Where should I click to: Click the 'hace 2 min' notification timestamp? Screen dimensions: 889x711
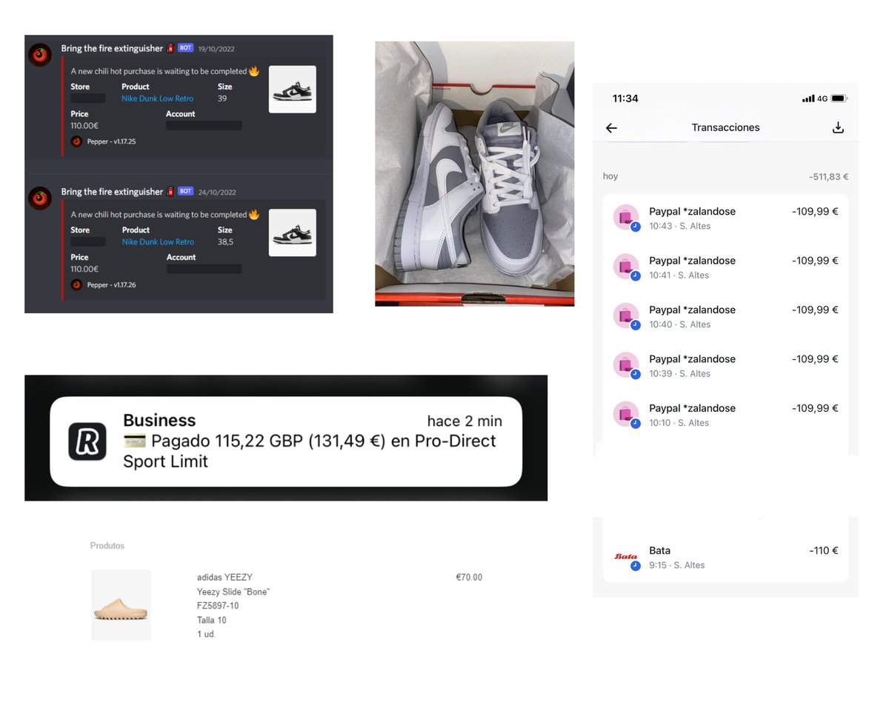(x=465, y=421)
